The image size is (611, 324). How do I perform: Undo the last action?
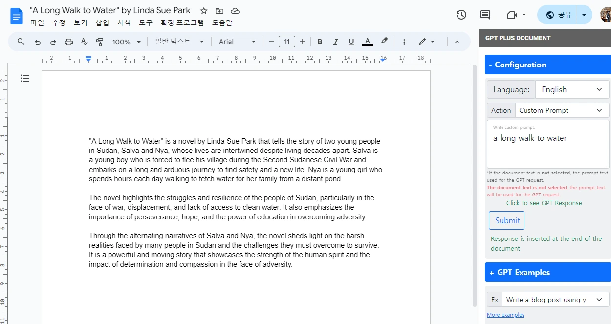[x=38, y=42]
